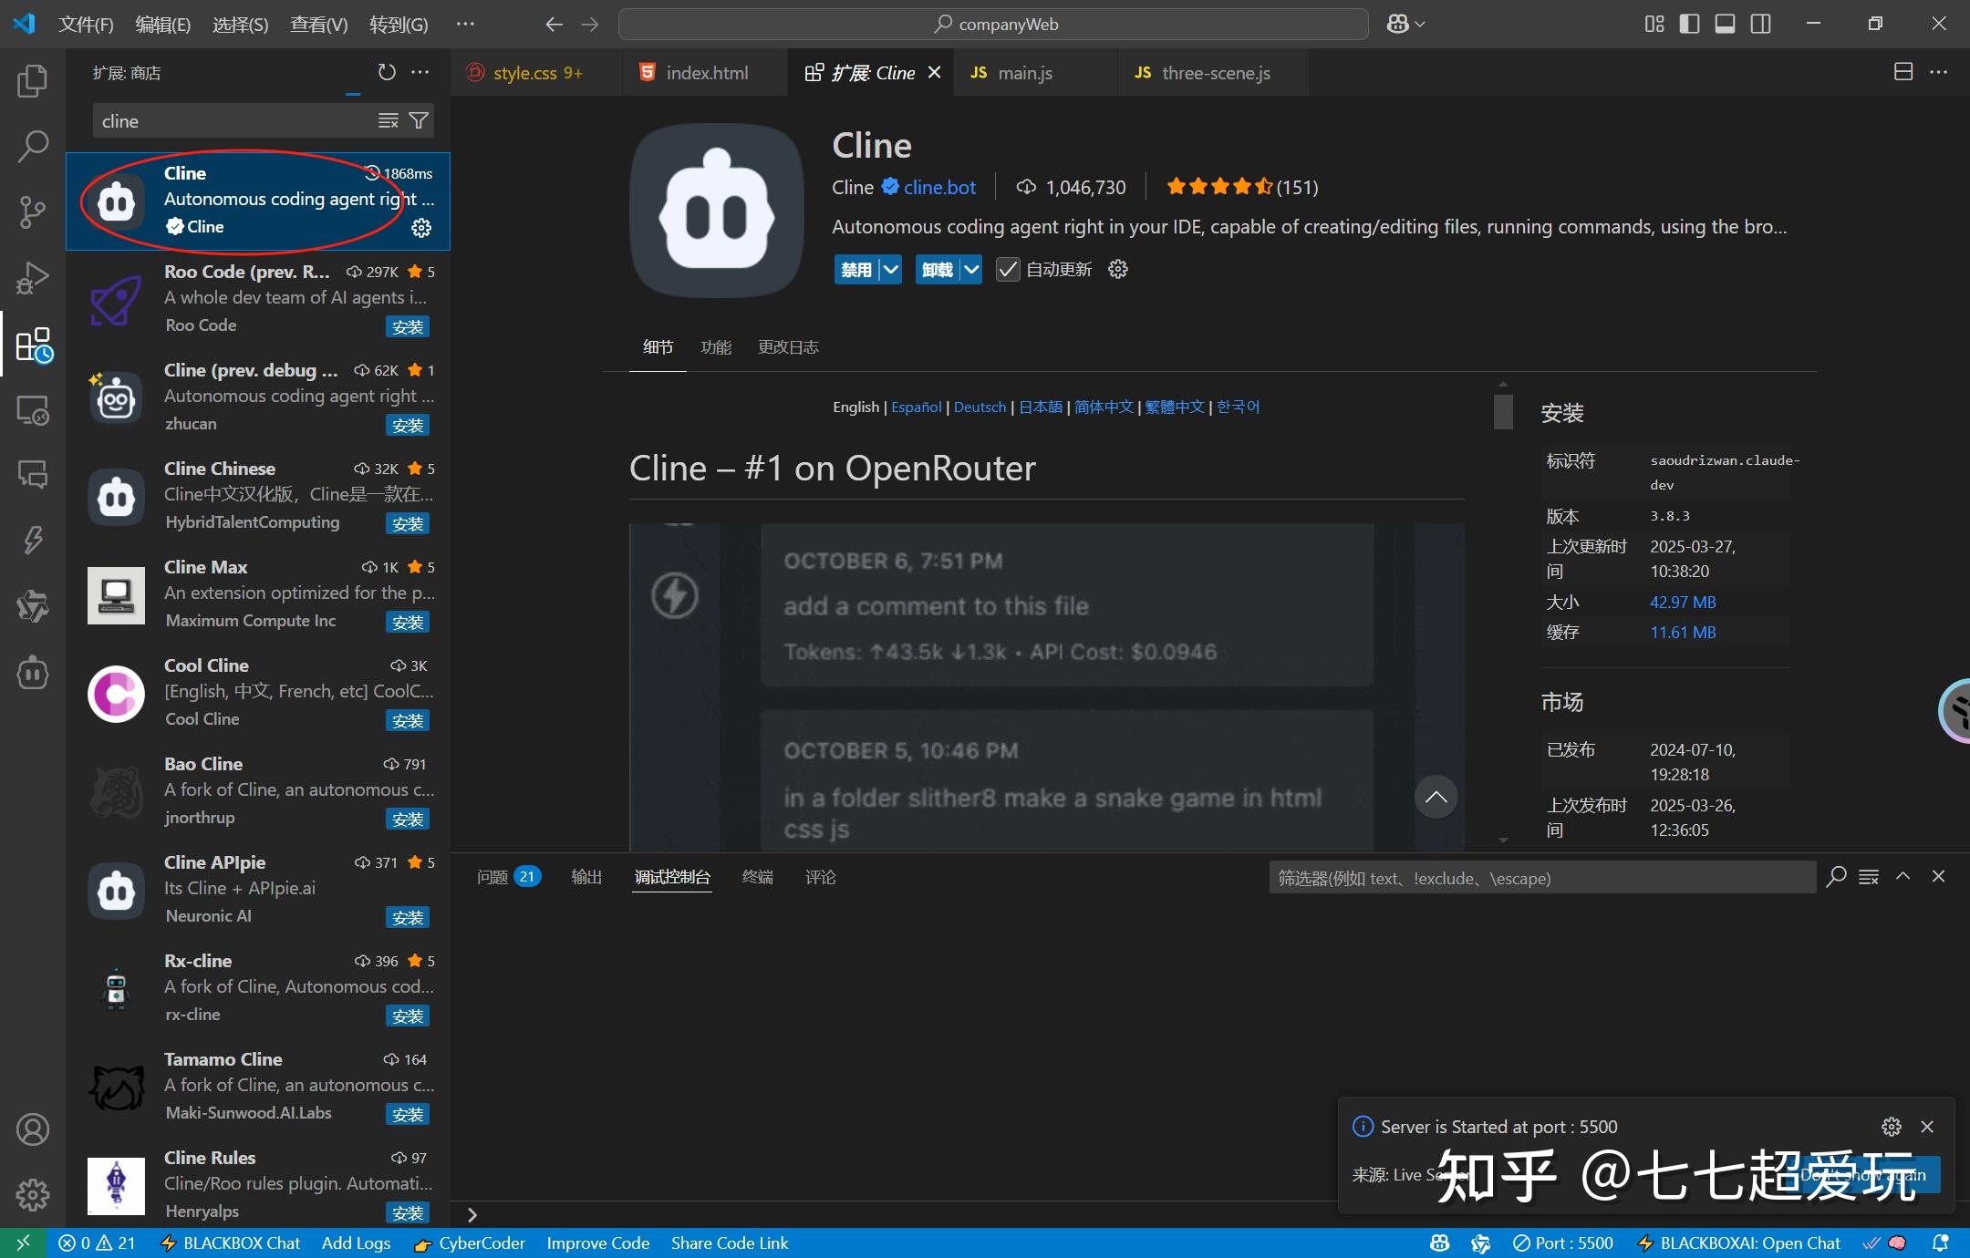This screenshot has height=1258, width=1970.
Task: Switch to the style.css editor tab
Action: pyautogui.click(x=536, y=73)
